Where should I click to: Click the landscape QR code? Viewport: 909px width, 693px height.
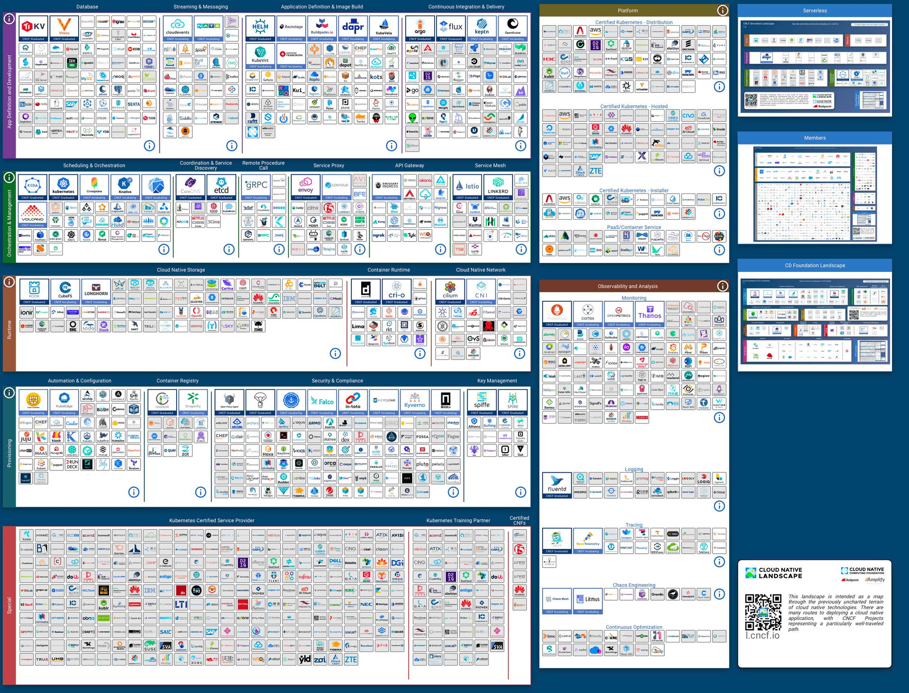pos(763,612)
